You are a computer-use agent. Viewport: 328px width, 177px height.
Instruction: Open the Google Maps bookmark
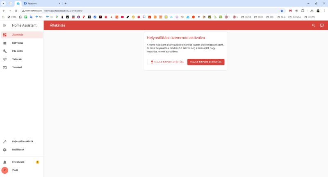57,17
